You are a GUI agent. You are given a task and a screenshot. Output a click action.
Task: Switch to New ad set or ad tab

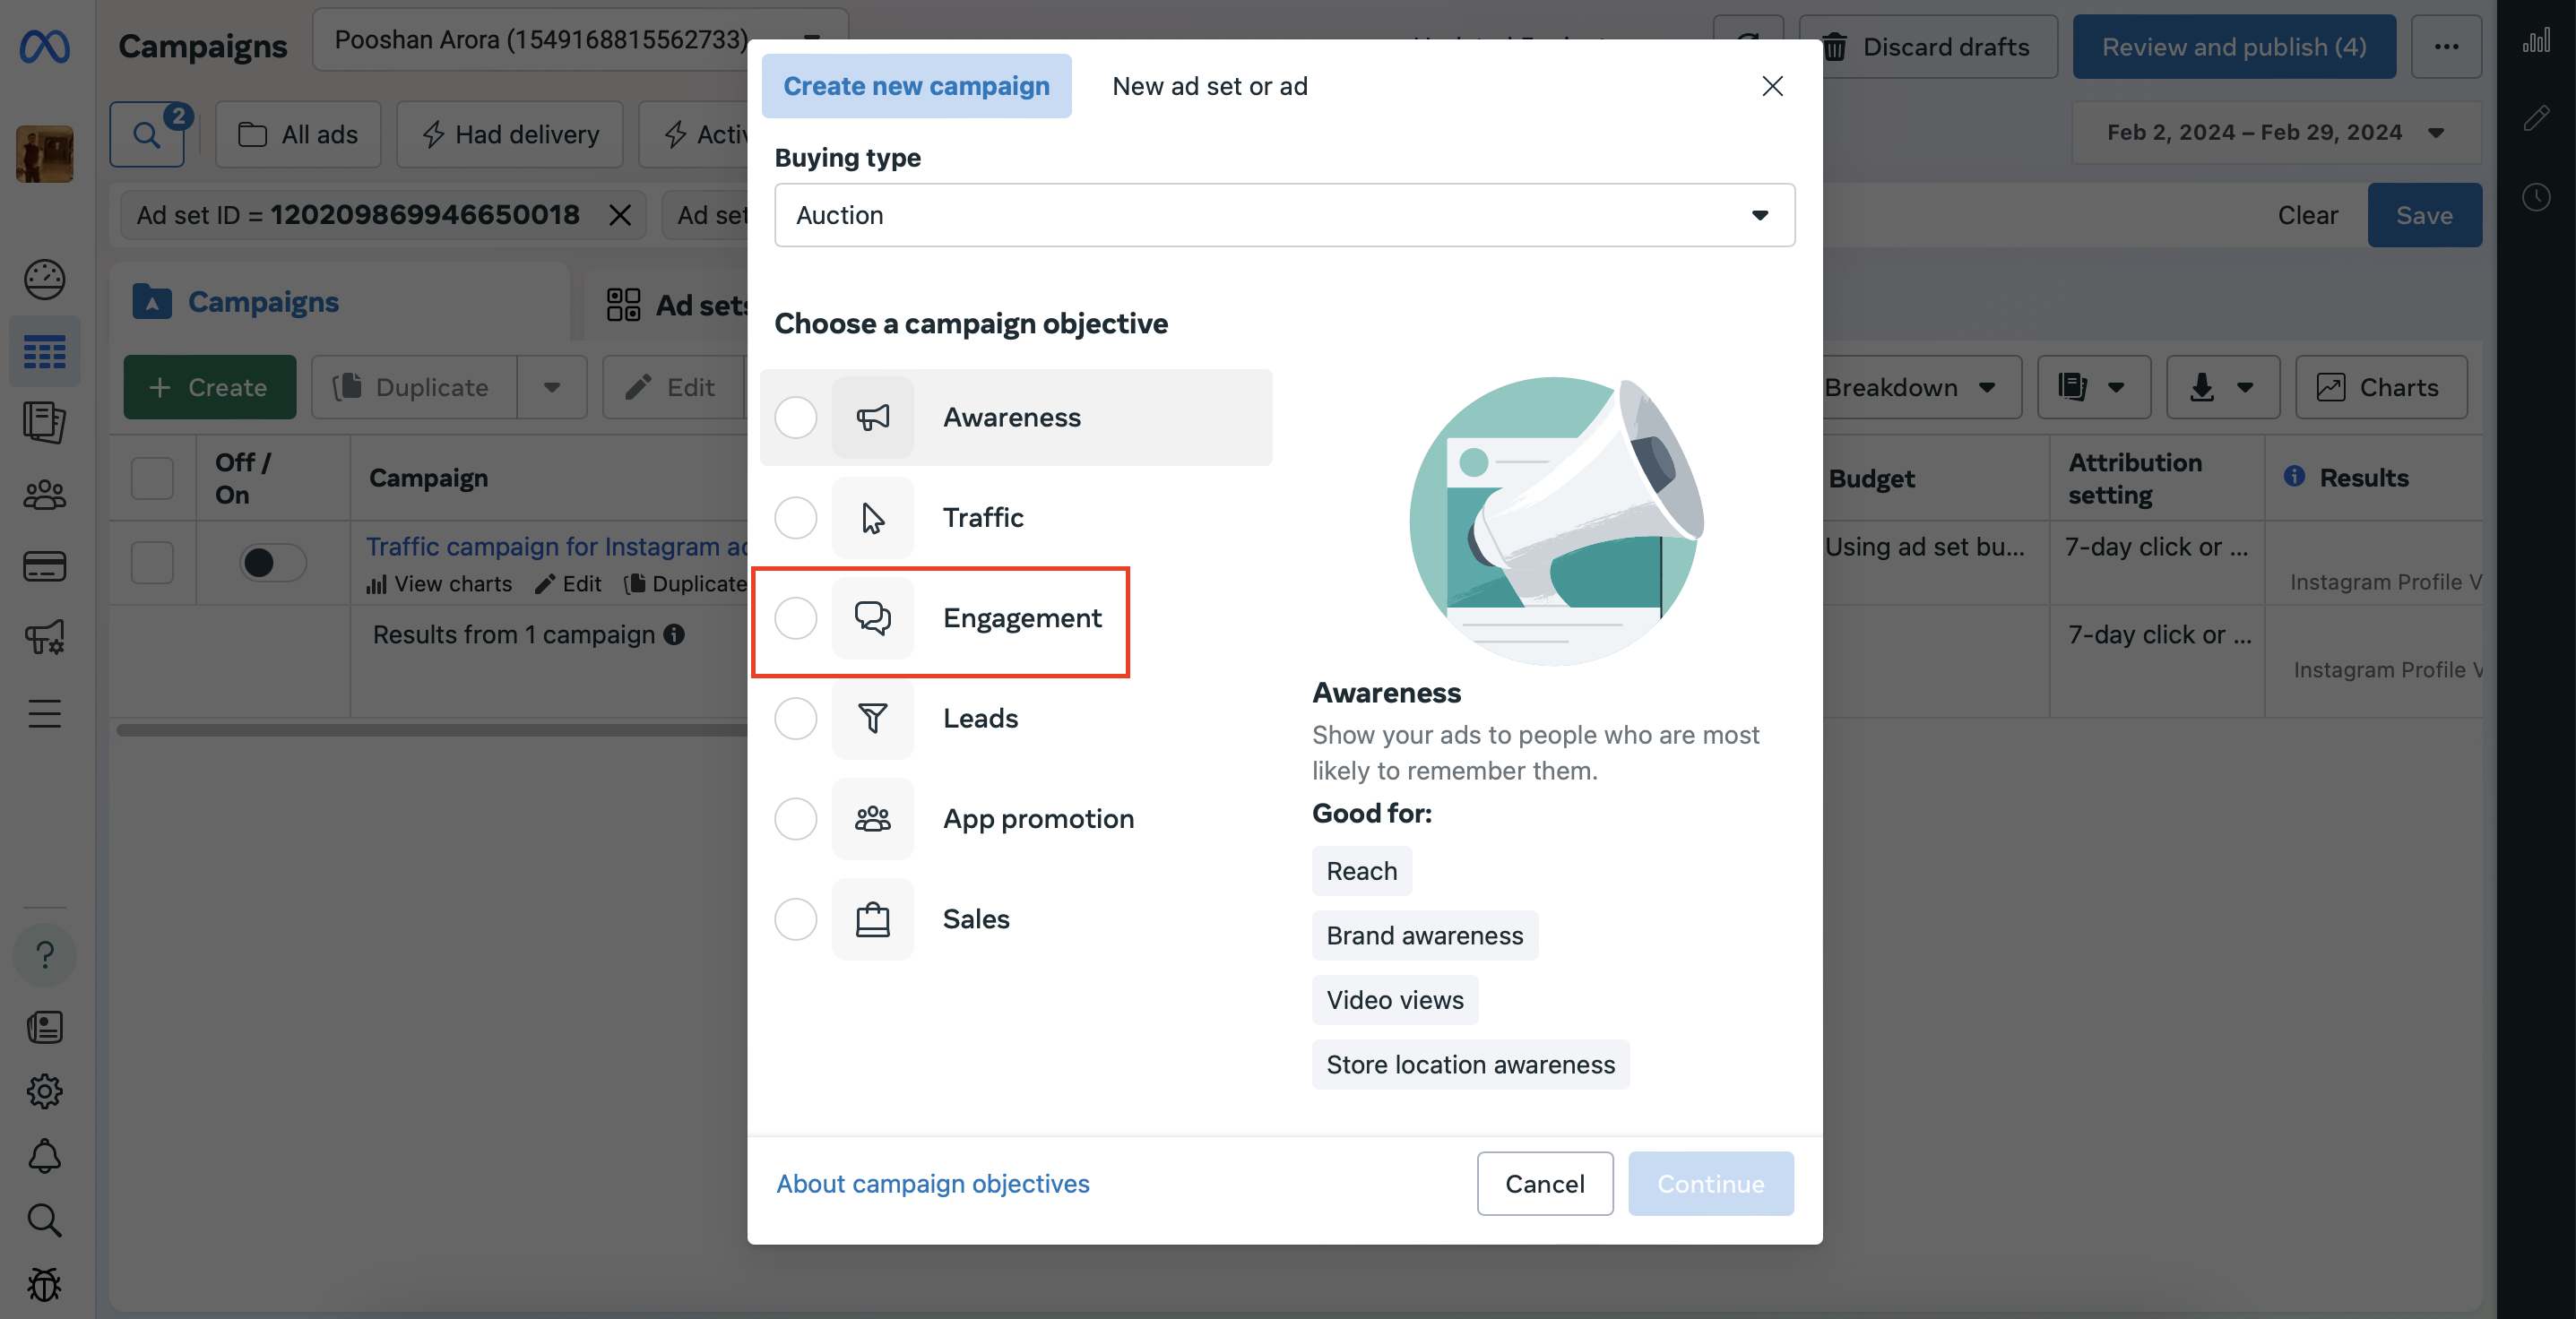coord(1209,86)
